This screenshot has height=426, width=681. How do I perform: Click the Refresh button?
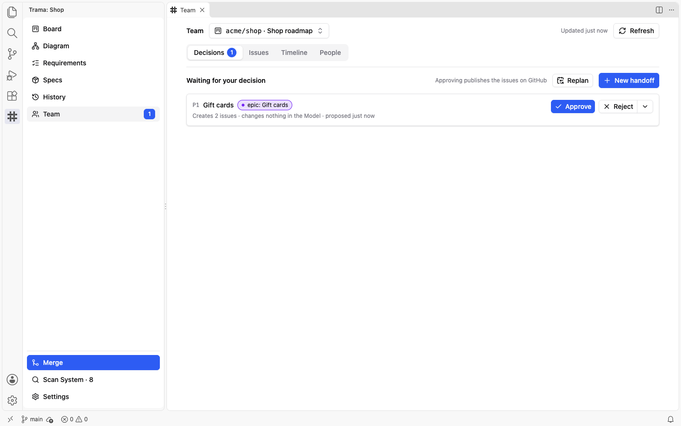click(636, 31)
